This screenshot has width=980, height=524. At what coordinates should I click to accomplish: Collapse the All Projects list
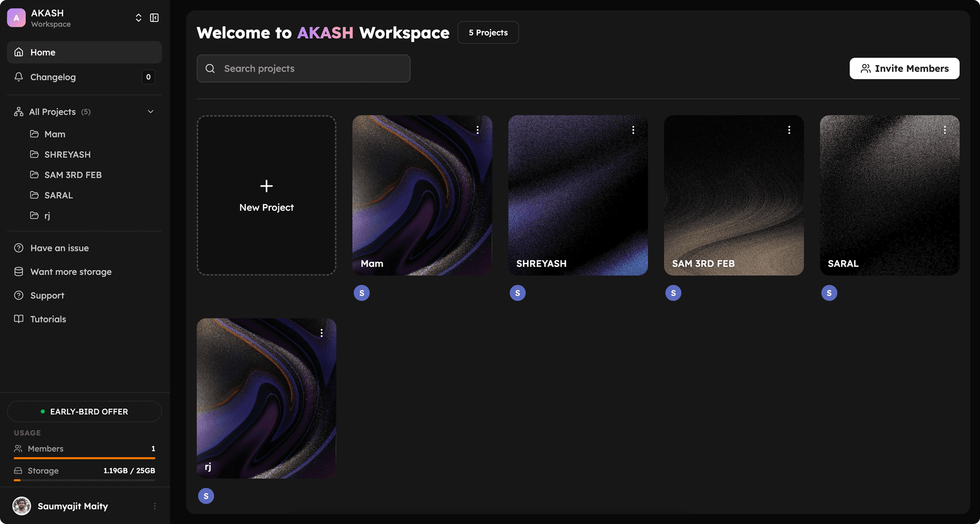(x=151, y=112)
